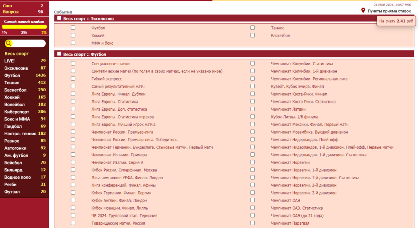418x228 pixels.
Task: Tick the Футбол checkbox under Эксклюзив
Action: coord(73,28)
